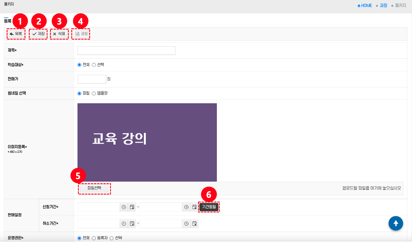The image size is (412, 242).
Task: Open the calendar for 취소기간 end date
Action: [x=194, y=224]
